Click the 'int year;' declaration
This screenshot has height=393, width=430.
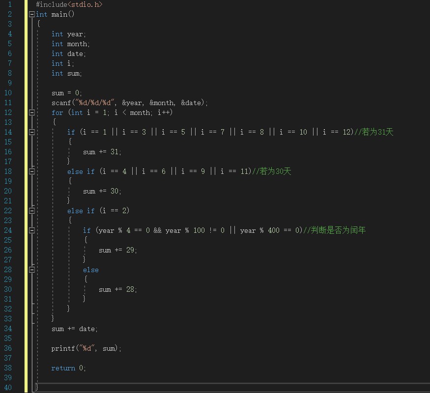69,34
